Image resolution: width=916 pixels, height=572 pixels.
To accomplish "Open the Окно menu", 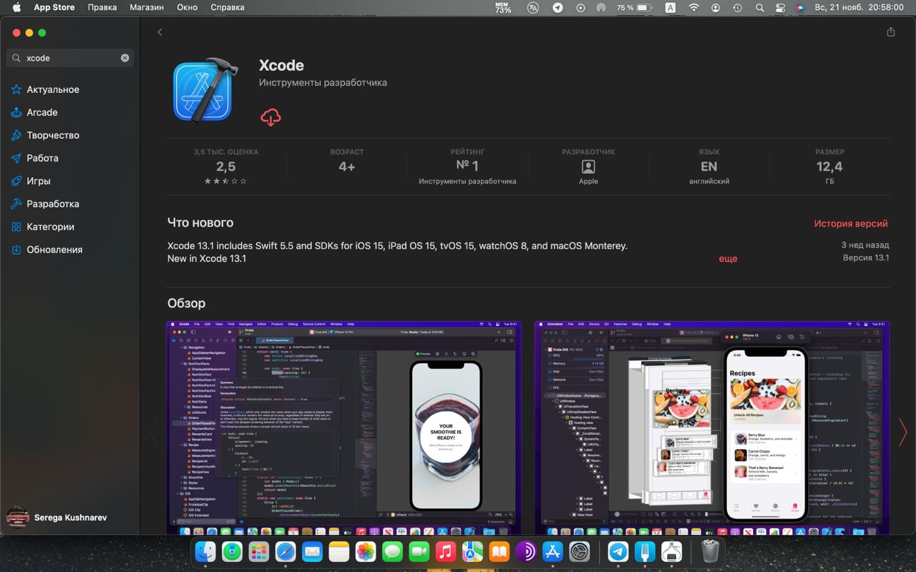I will coord(187,7).
